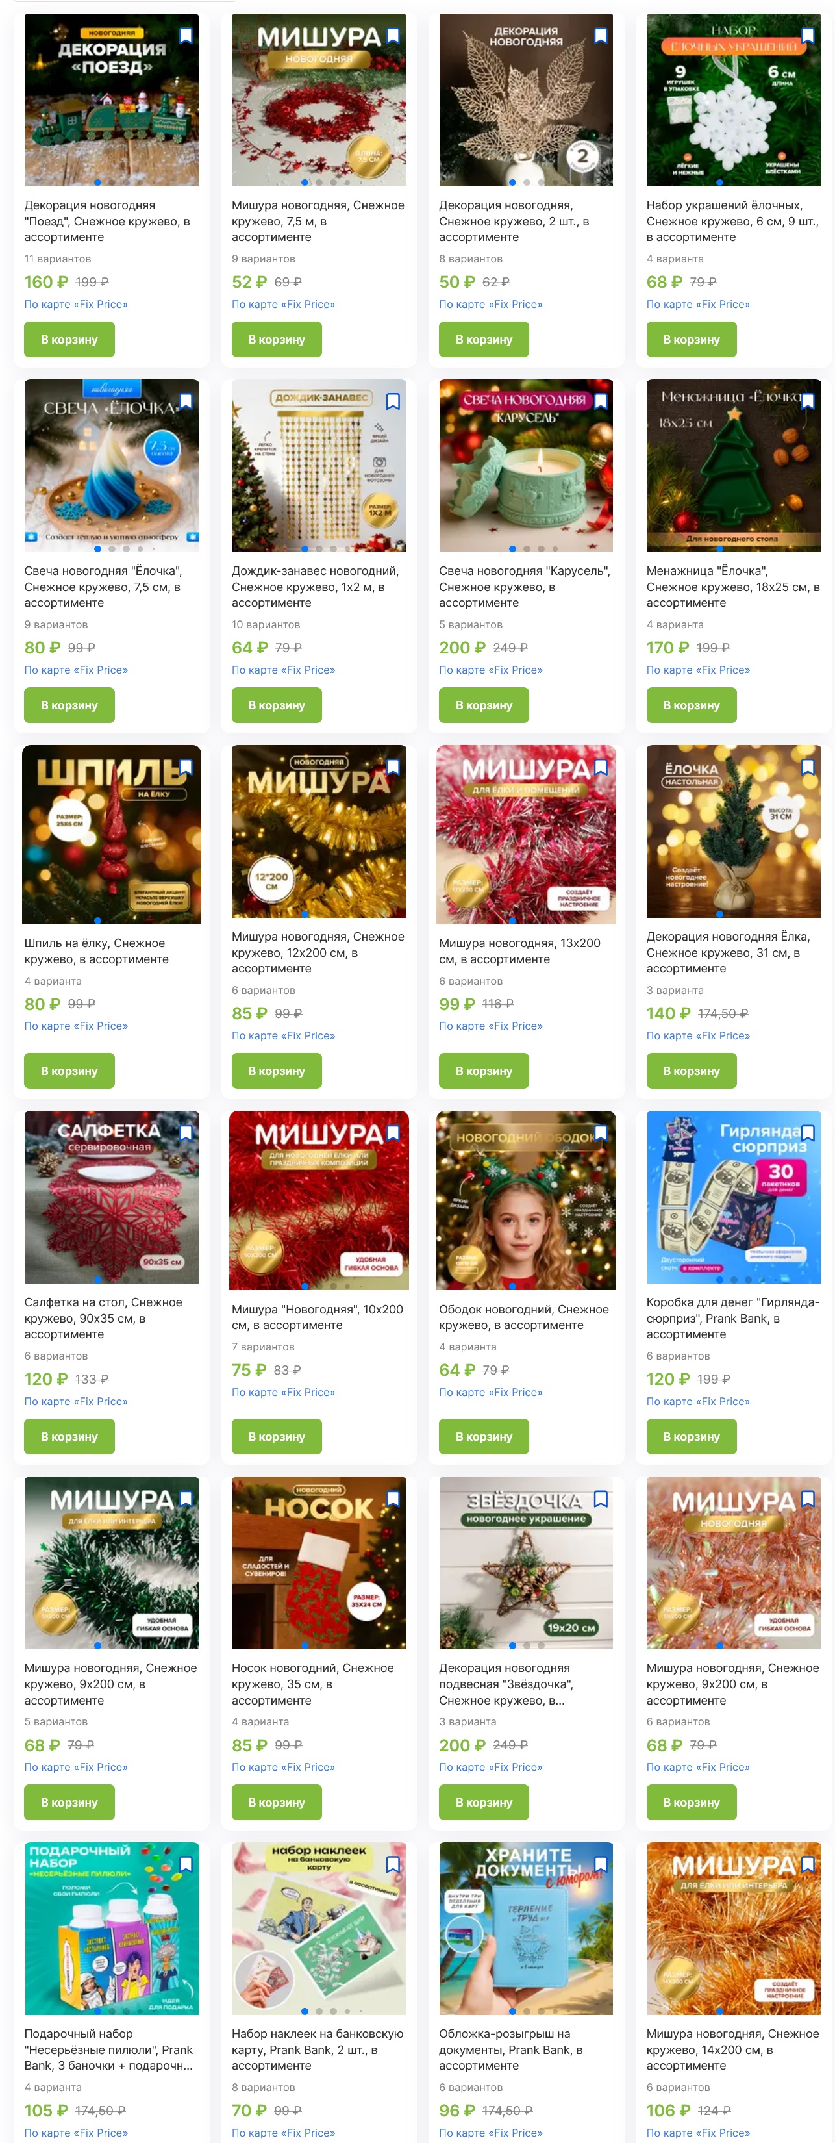Image resolution: width=835 pixels, height=2143 pixels.
Task: Add Мишура 7,5 м to cart
Action: [x=276, y=340]
